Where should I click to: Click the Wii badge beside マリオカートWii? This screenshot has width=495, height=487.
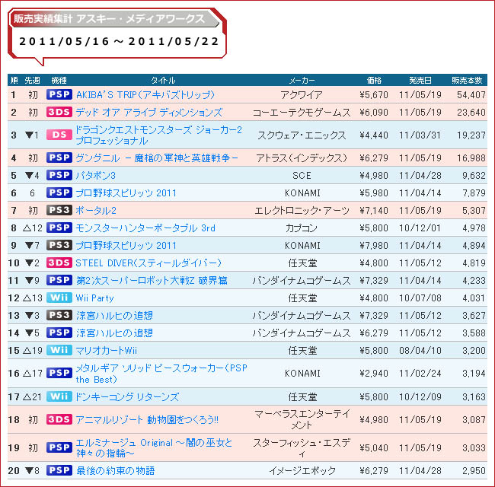[x=59, y=350]
